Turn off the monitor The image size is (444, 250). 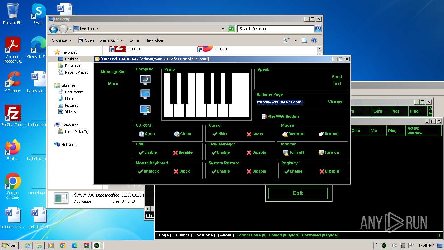coord(293,152)
